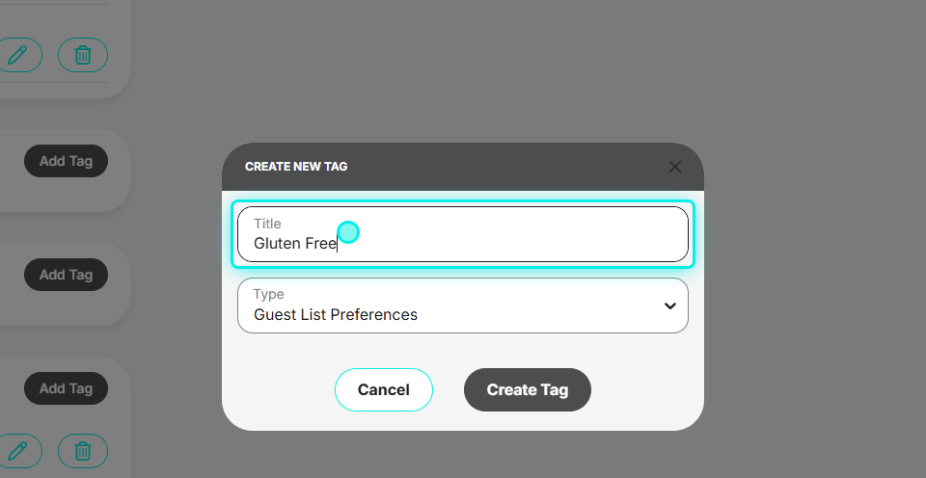
Task: Click the topmost Add Tag button
Action: click(x=67, y=161)
